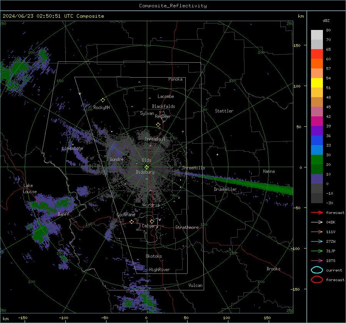Image resolution: width=346 pixels, height=323 pixels.
Task: Click the yellow diamond marker below Cochrane
Action: tap(131, 222)
